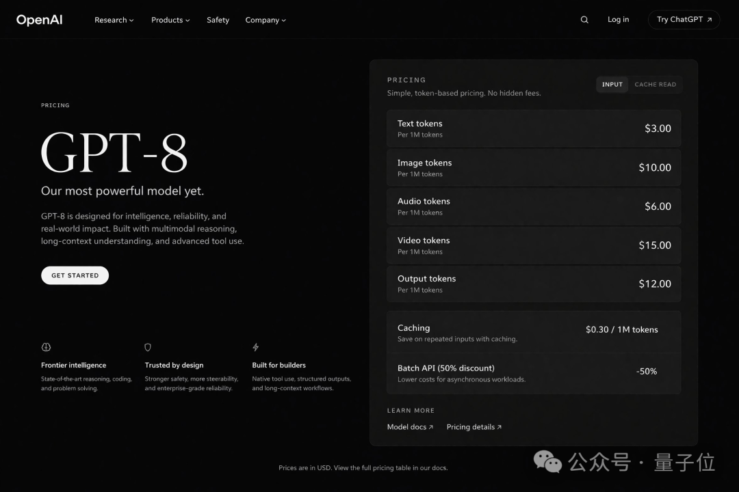Image resolution: width=739 pixels, height=492 pixels.
Task: Click the OpenAI logo
Action: [39, 20]
